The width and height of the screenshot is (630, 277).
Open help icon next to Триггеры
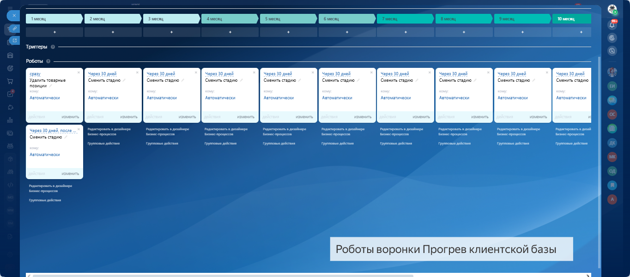click(x=53, y=47)
